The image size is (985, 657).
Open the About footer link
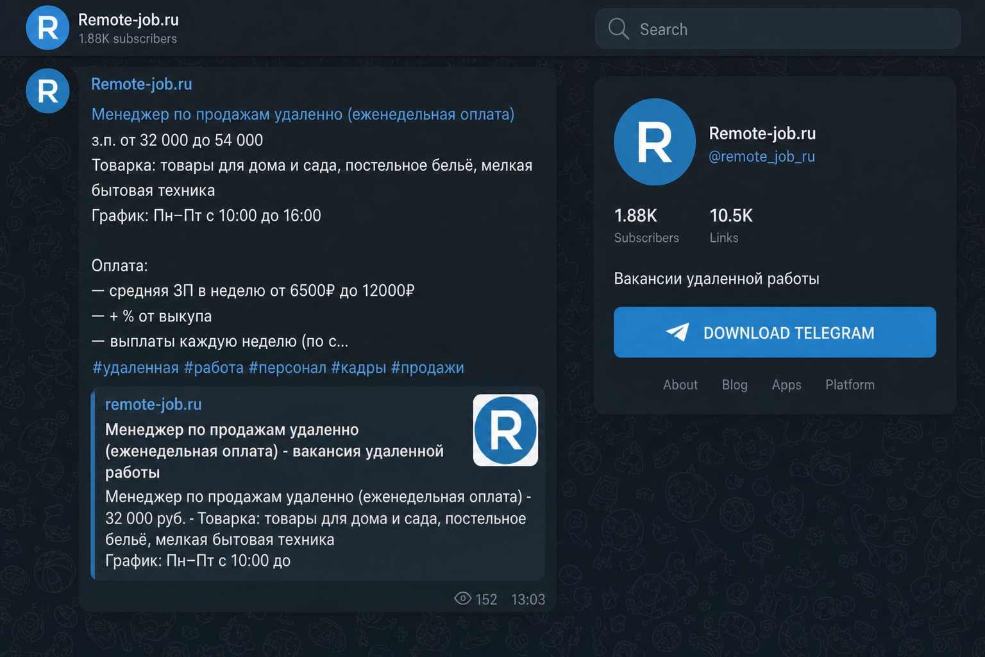pyautogui.click(x=680, y=384)
